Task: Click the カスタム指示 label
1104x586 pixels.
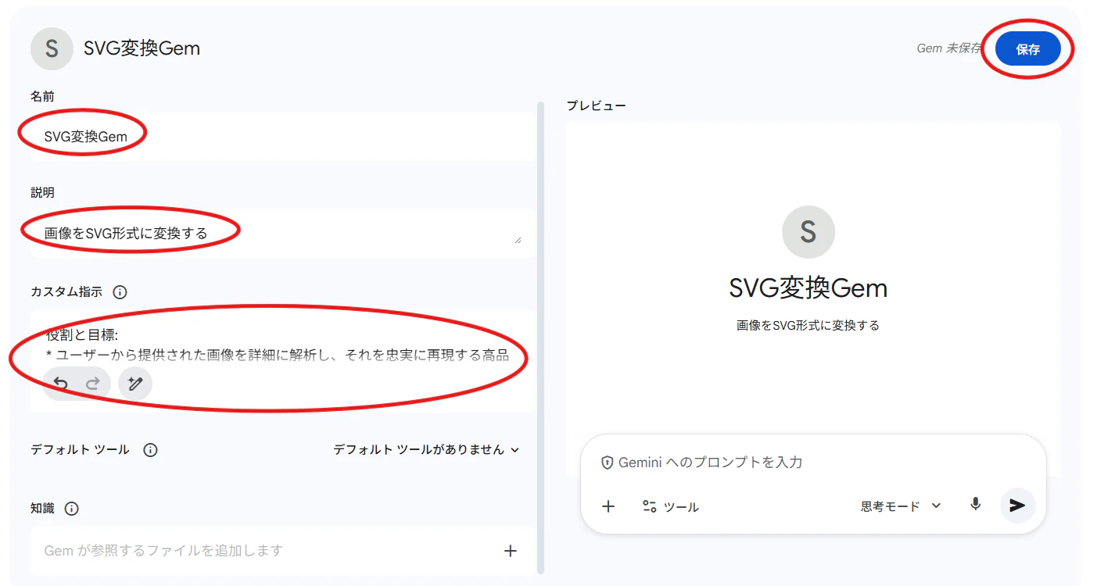Action: (66, 292)
